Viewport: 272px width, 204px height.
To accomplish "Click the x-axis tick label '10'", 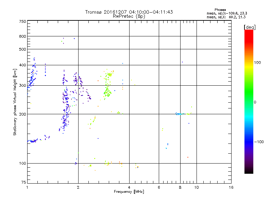I will click(197, 187).
